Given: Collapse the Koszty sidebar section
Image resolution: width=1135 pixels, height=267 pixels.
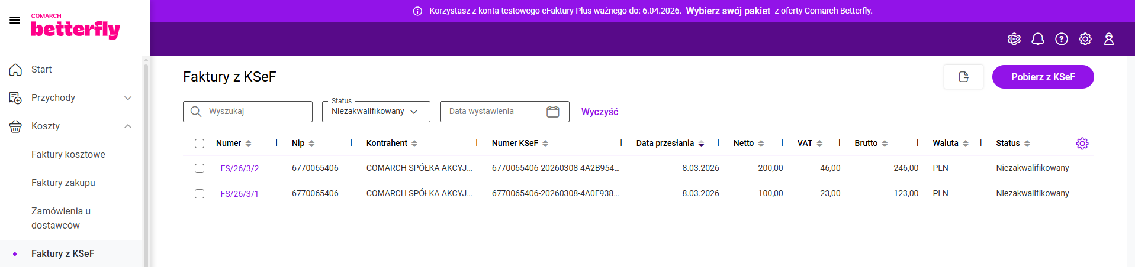Looking at the screenshot, I should click(127, 126).
